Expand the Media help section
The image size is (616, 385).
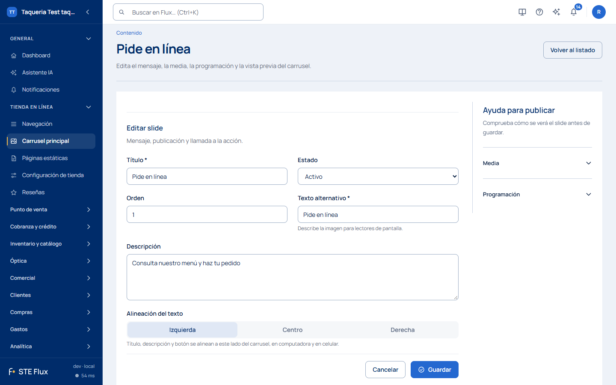click(537, 163)
